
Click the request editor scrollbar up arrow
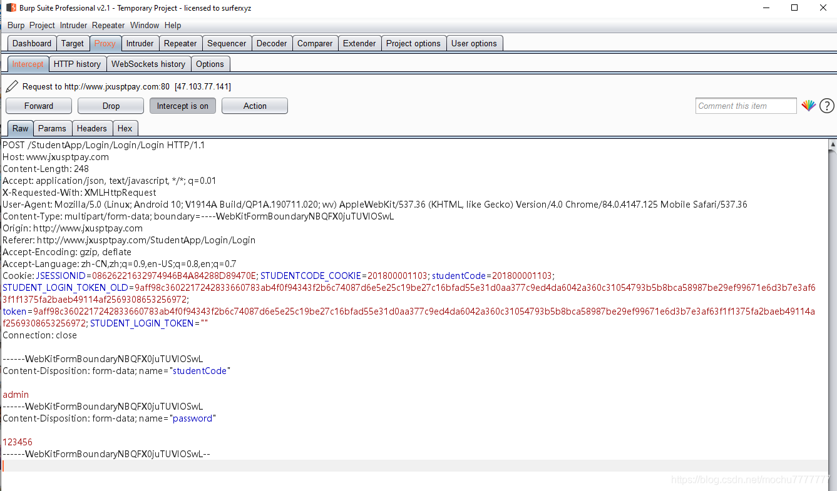click(x=832, y=144)
